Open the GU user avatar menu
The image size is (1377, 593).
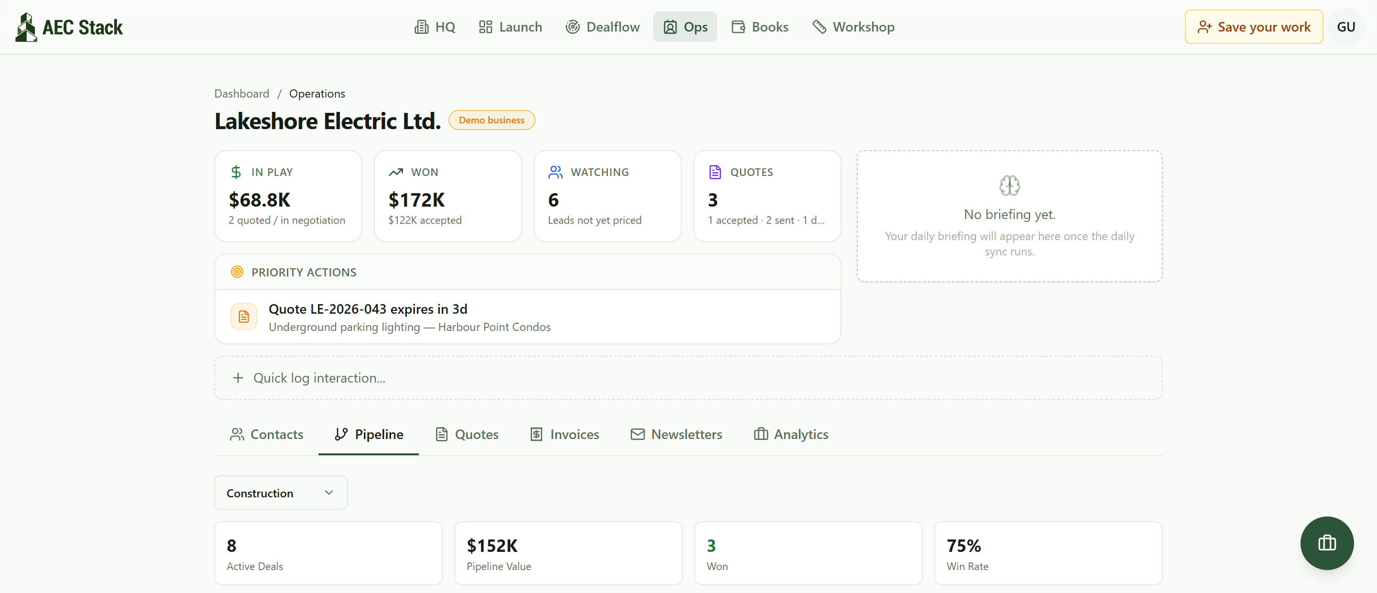(x=1345, y=27)
